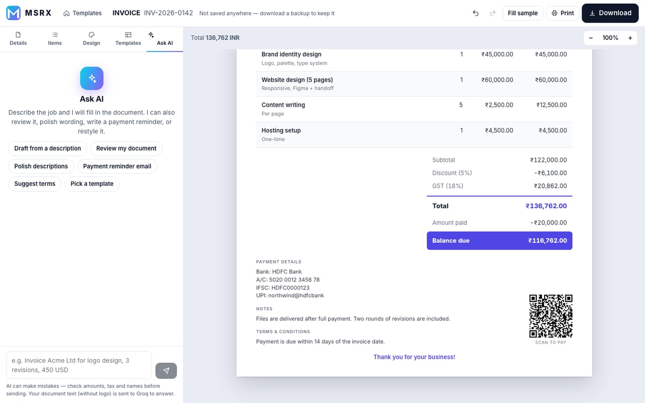Click the Suggest terms chip

coord(35,184)
